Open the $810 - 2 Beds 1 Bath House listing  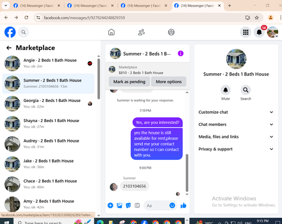pos(141,73)
